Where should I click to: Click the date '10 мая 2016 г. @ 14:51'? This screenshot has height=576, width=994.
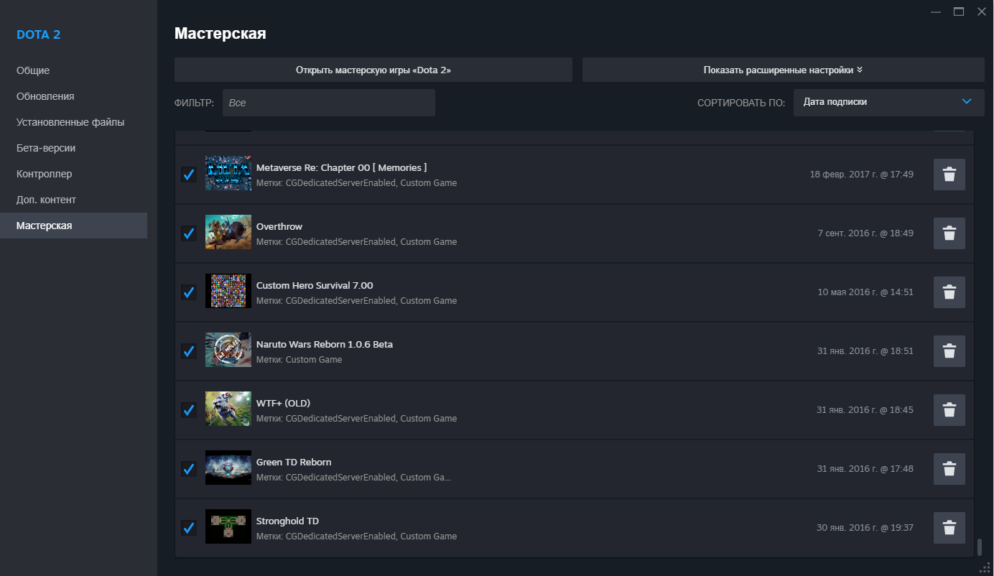865,292
